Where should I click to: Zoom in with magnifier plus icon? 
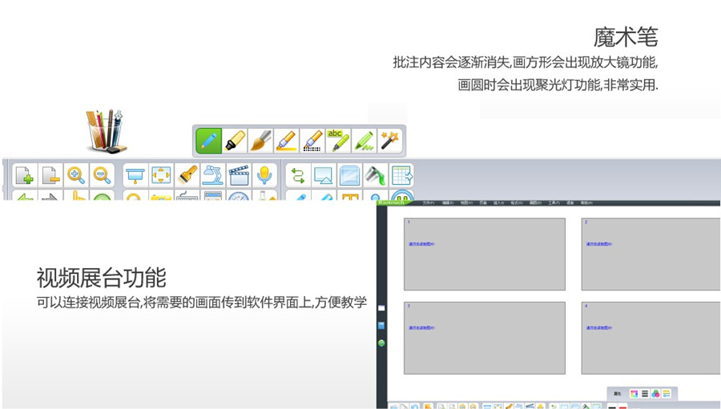point(76,175)
